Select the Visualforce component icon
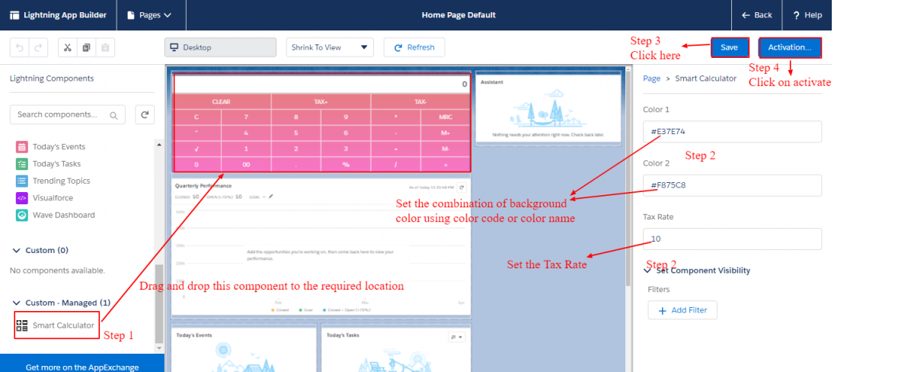The height and width of the screenshot is (372, 914). coord(22,198)
